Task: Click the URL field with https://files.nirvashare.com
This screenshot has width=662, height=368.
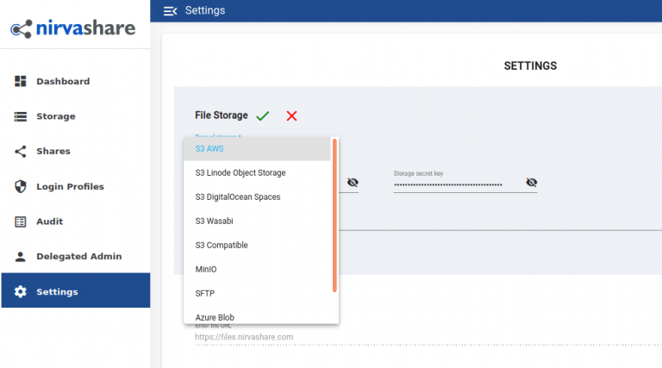Action: click(x=428, y=337)
